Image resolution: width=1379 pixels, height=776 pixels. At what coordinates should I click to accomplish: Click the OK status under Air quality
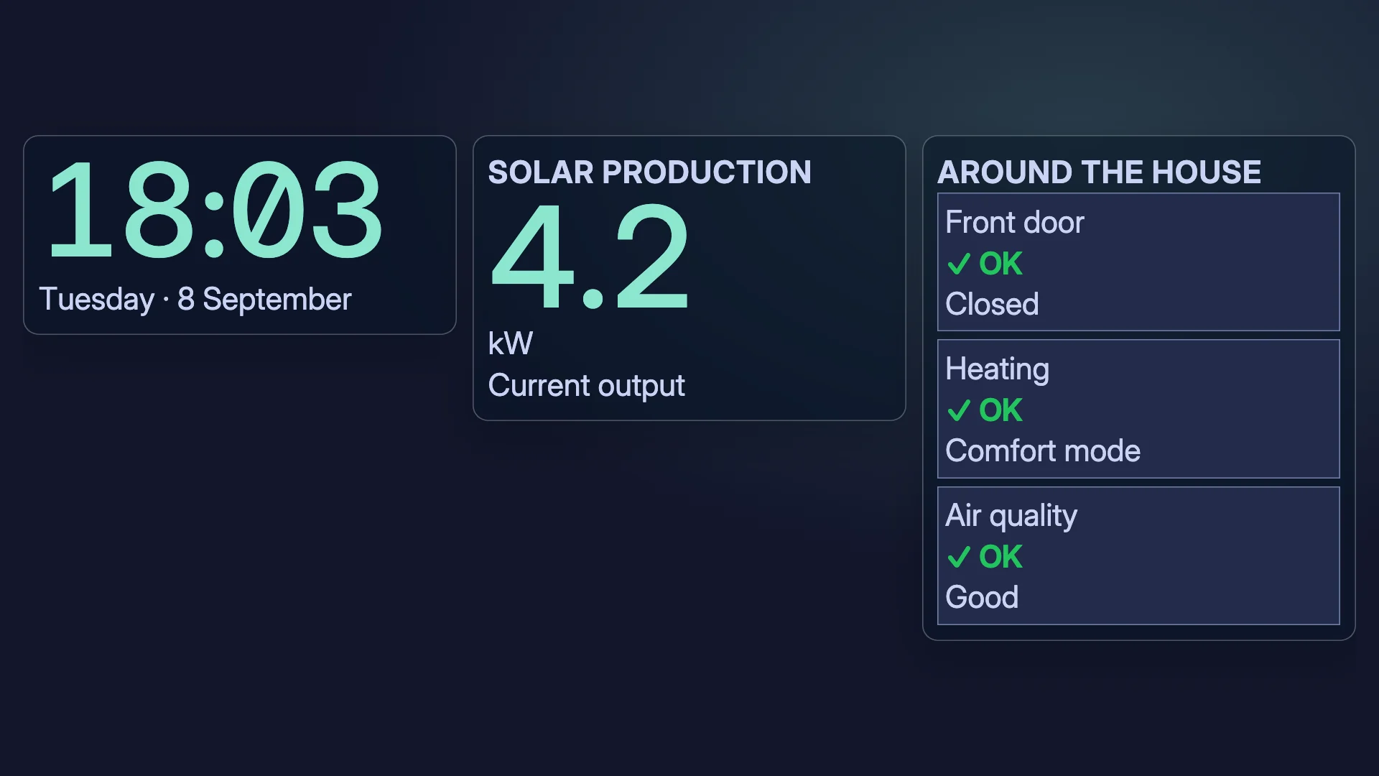(1000, 557)
